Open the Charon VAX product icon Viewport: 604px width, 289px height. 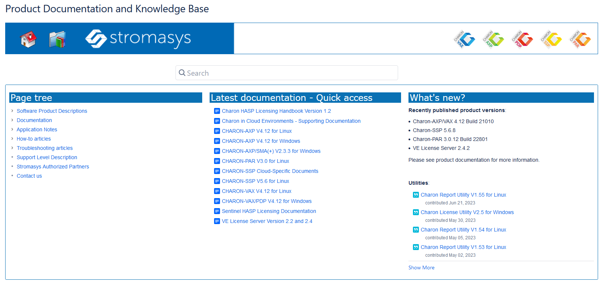coord(464,39)
